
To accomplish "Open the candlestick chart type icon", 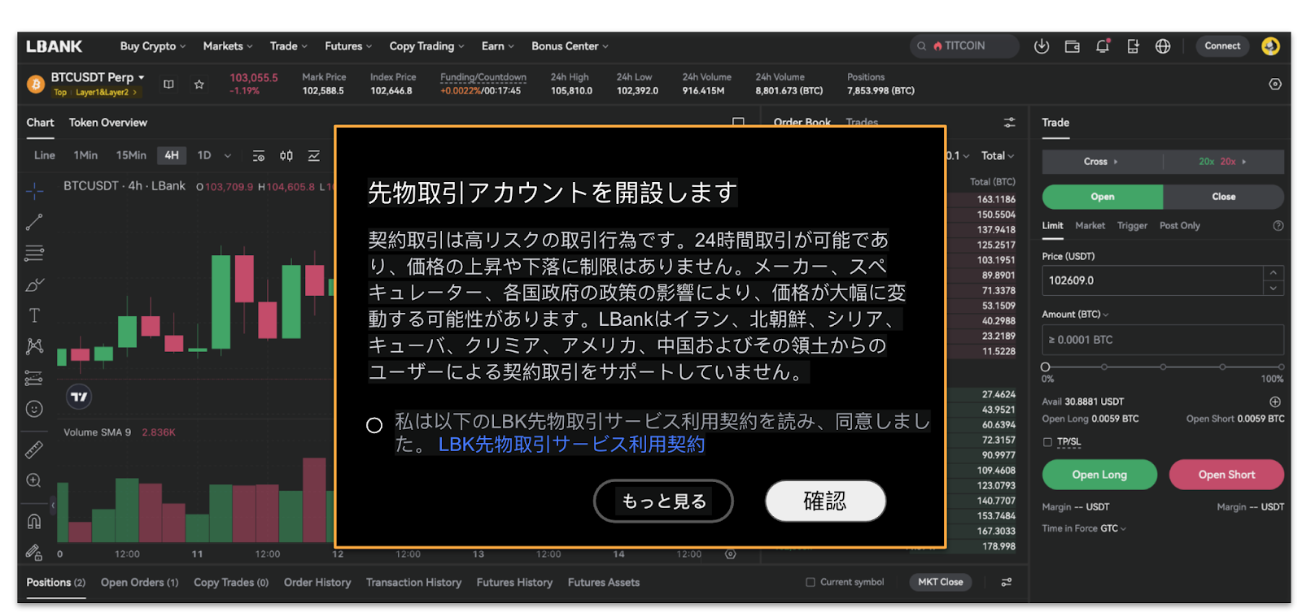I will click(x=286, y=155).
